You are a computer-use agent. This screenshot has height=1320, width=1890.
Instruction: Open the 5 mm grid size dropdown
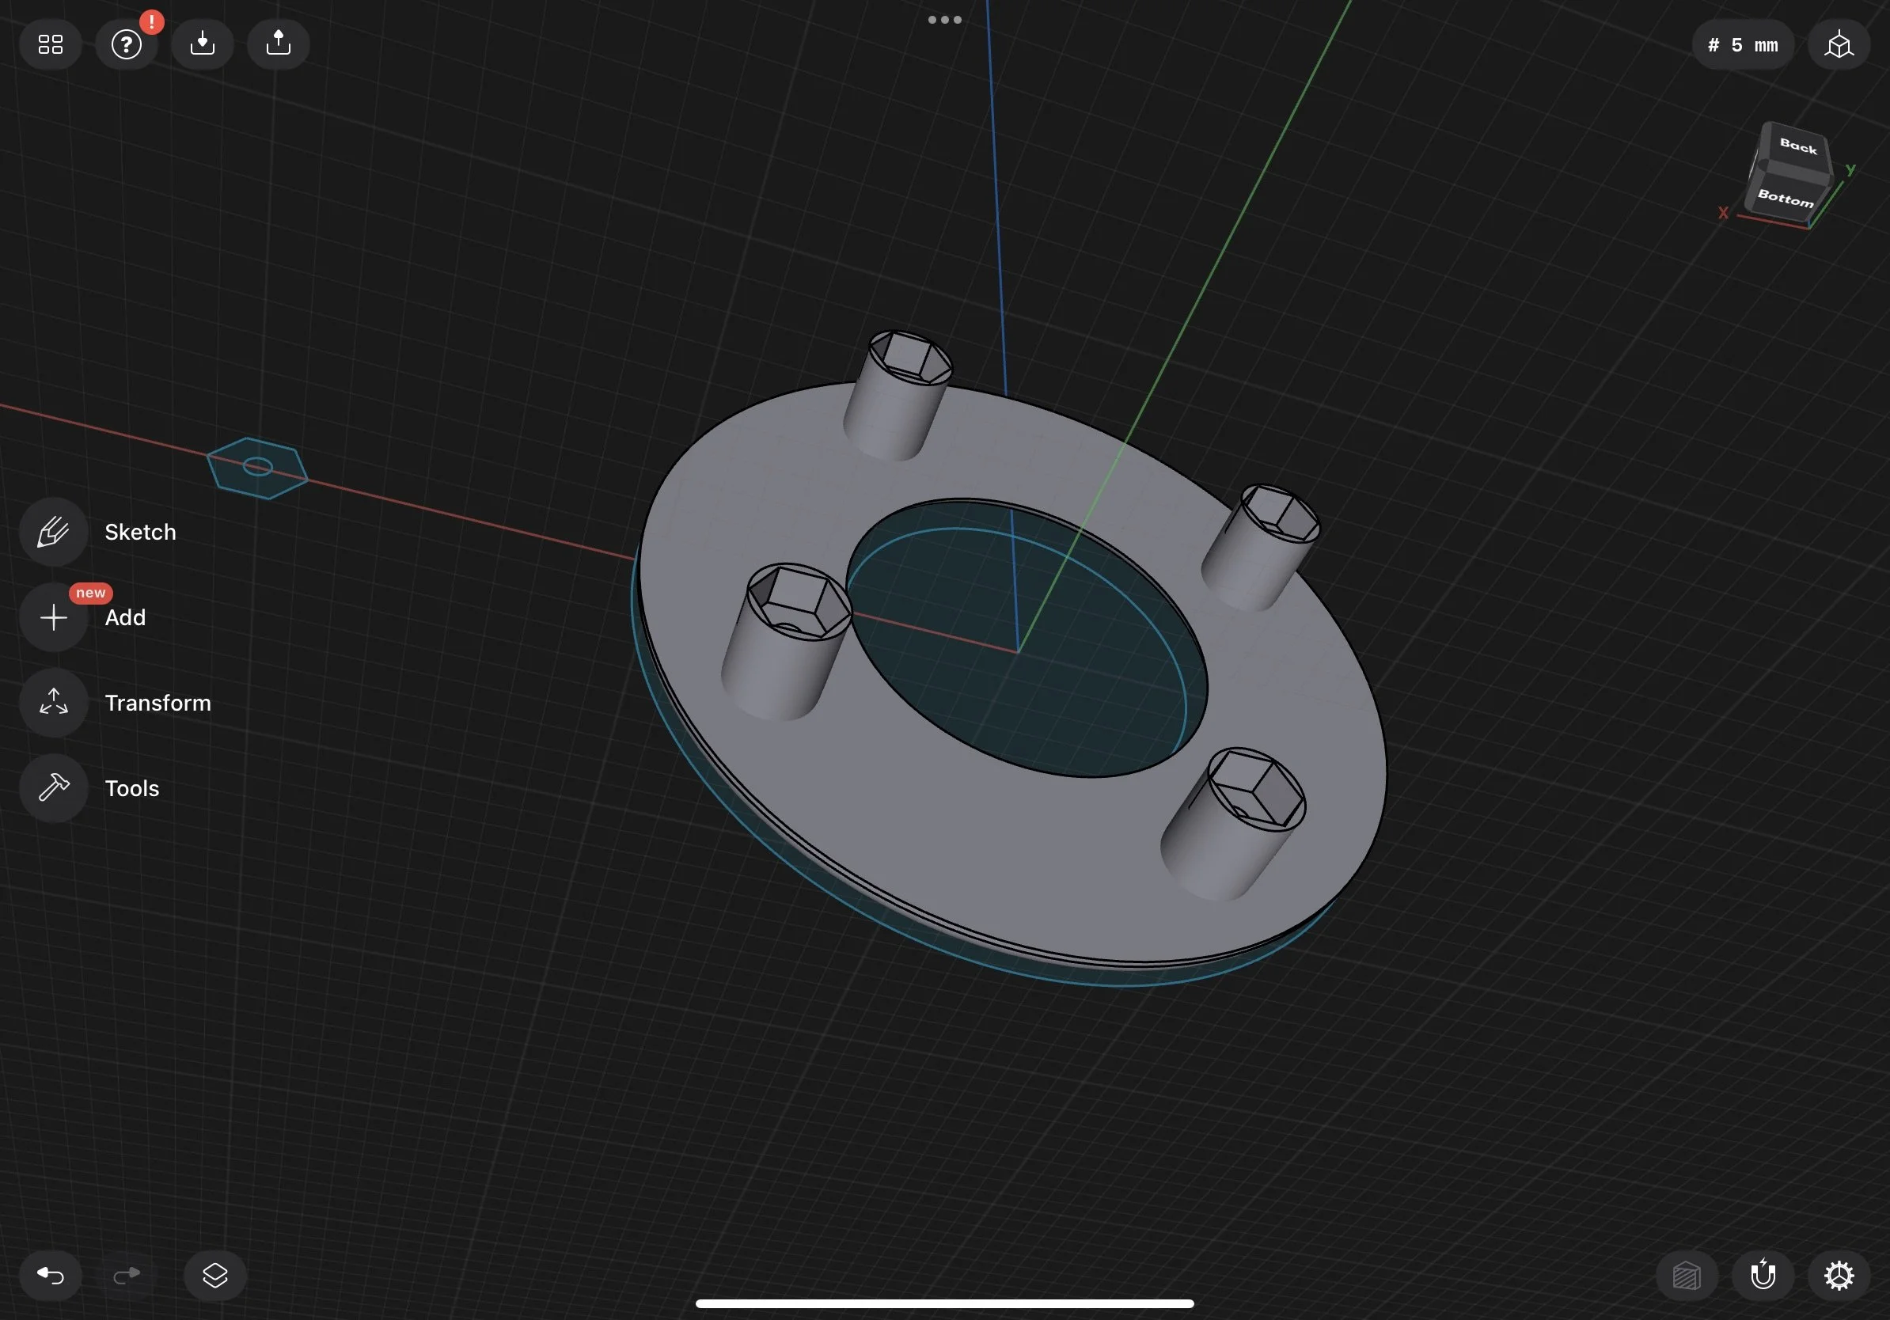(x=1743, y=44)
